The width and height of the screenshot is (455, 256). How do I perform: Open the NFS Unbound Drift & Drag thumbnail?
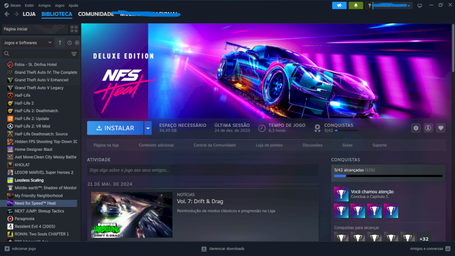tap(131, 215)
